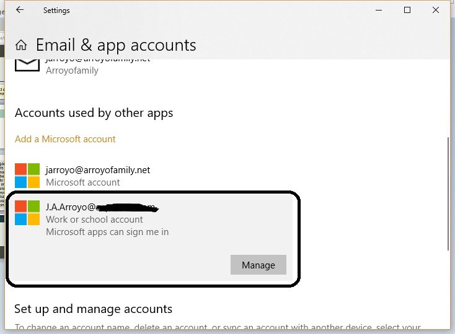The height and width of the screenshot is (334, 455).
Task: Click 'Work or school account' text
Action: pos(94,220)
